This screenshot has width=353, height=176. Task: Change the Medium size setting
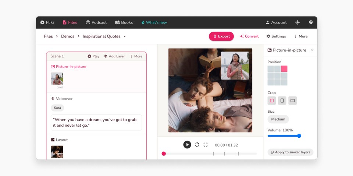(x=278, y=119)
